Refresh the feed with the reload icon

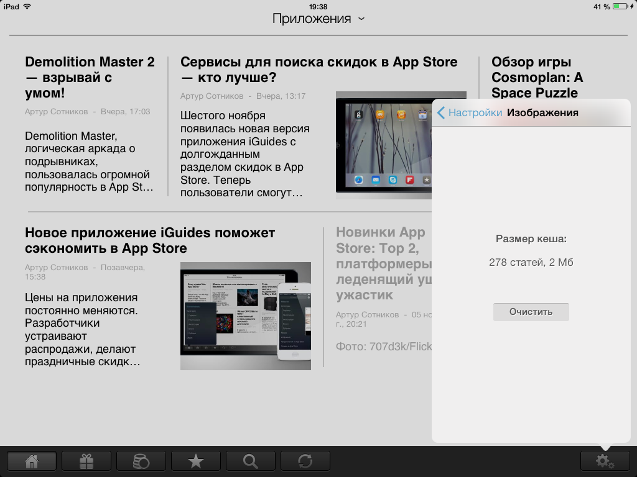305,461
